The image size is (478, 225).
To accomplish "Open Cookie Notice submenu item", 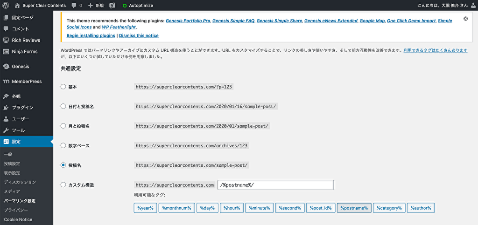I will point(18,219).
